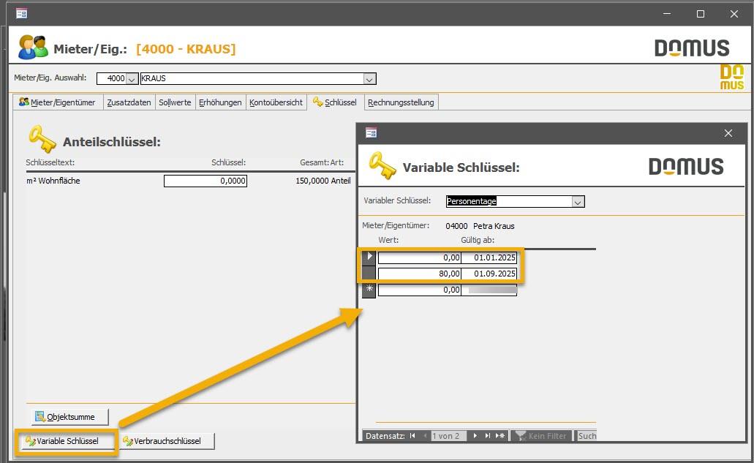Click the '[4000 - KRAUS]' title text
The image size is (754, 463).
[186, 49]
